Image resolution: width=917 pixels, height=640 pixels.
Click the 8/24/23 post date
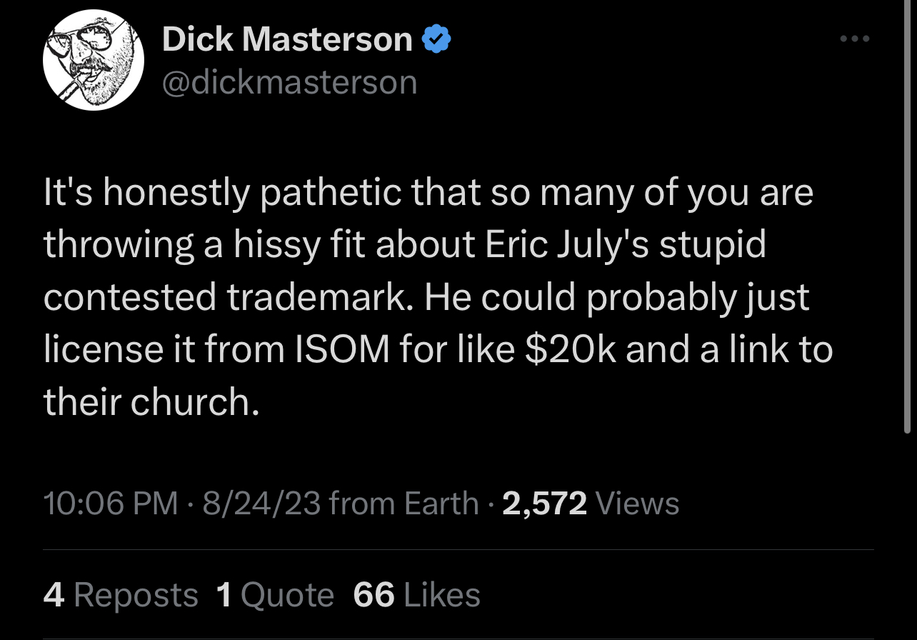tap(261, 504)
